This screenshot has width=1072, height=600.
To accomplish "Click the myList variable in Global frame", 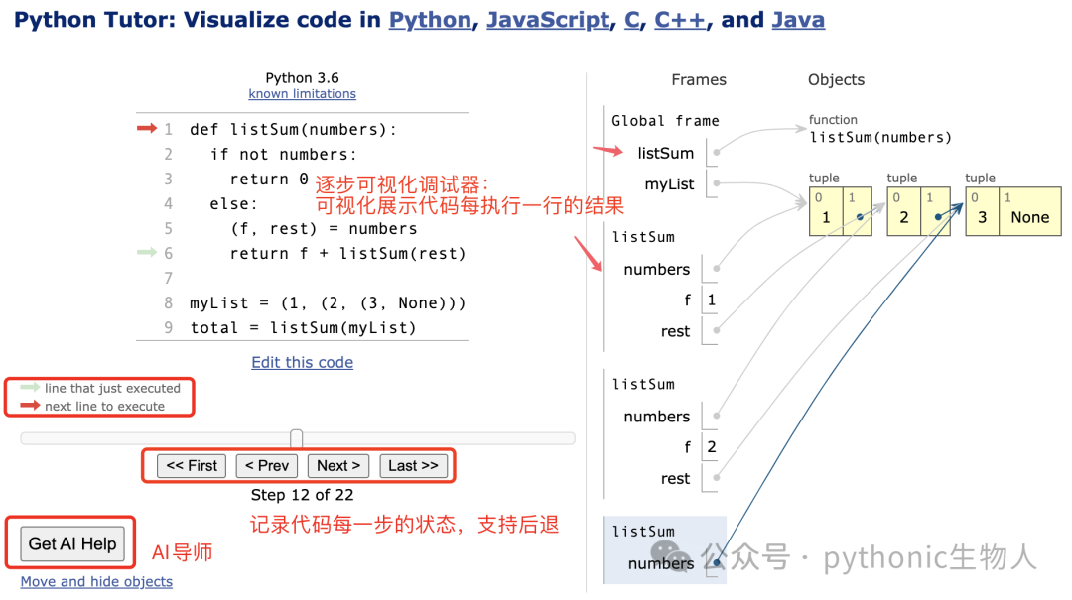I will pos(669,183).
